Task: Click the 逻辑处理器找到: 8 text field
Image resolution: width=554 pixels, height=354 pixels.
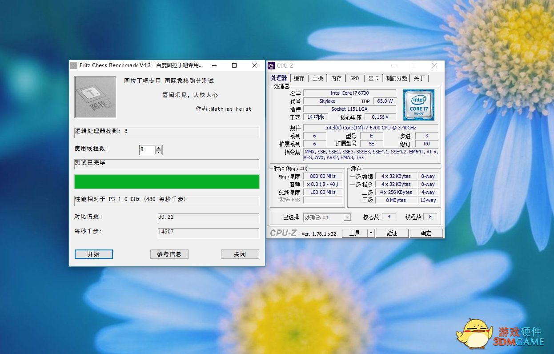Action: pyautogui.click(x=167, y=133)
